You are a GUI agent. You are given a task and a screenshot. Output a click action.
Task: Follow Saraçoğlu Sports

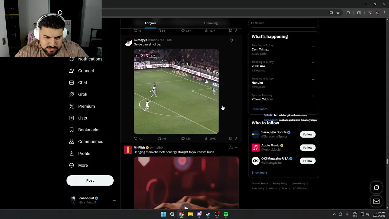pos(308,134)
